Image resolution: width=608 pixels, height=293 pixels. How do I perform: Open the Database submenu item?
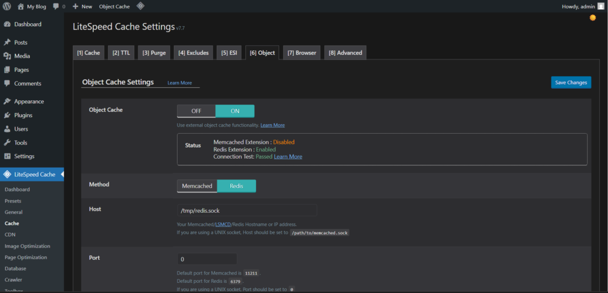pos(15,269)
